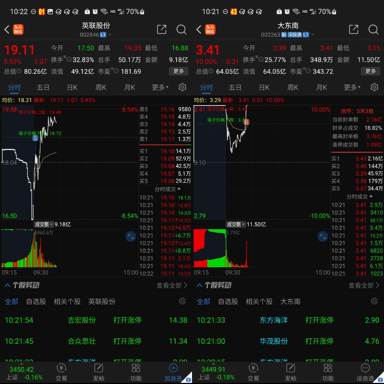Tap 东方财富 logo on 大东南 header
Screen dimensions: 384x384
210,29
